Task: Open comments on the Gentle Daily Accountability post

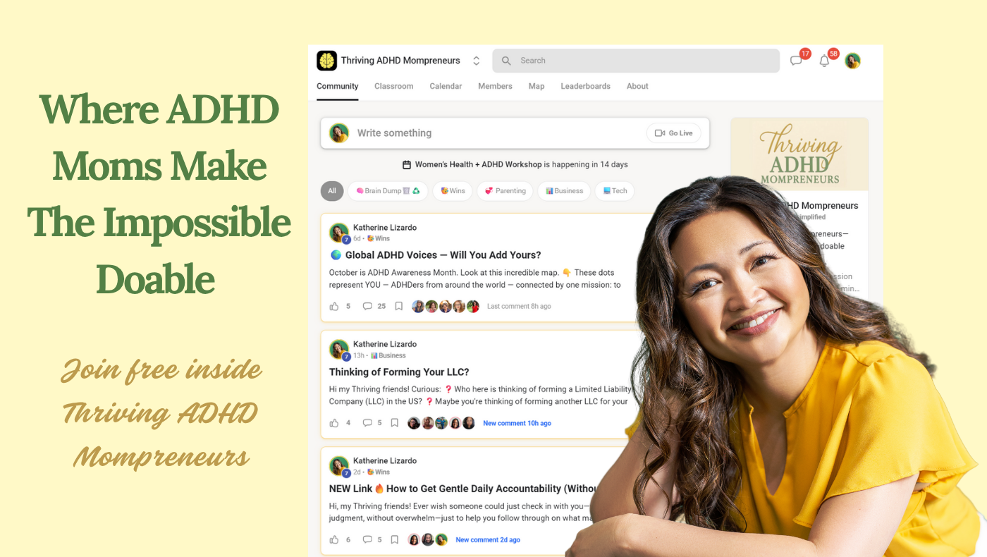Action: (367, 539)
